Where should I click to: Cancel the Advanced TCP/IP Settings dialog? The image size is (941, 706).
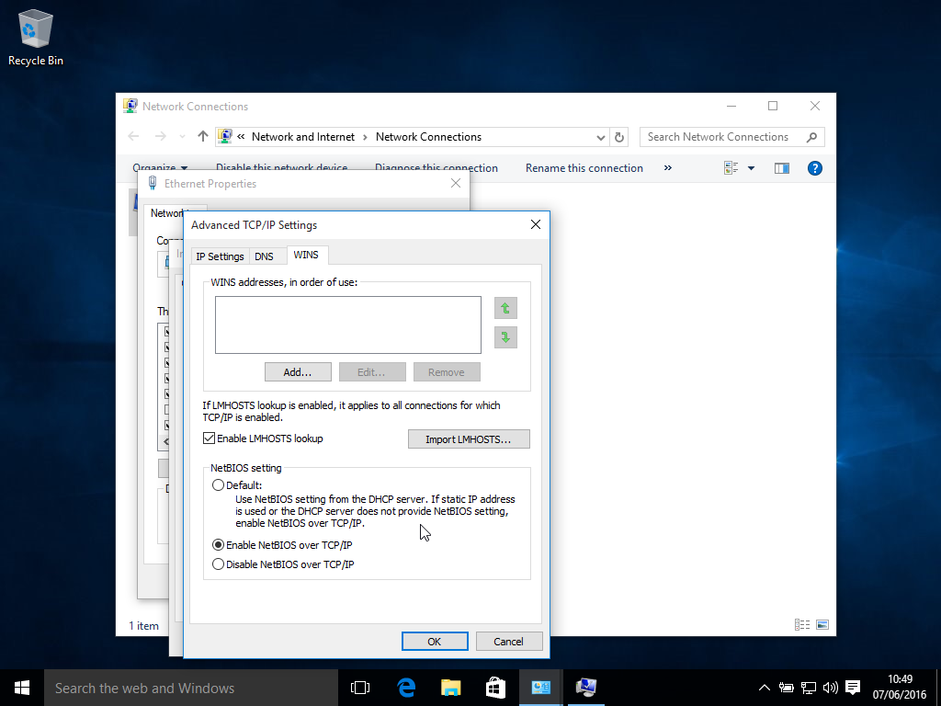click(x=509, y=641)
